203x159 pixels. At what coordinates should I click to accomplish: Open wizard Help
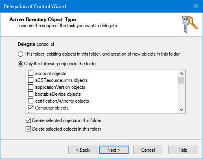click(x=183, y=150)
